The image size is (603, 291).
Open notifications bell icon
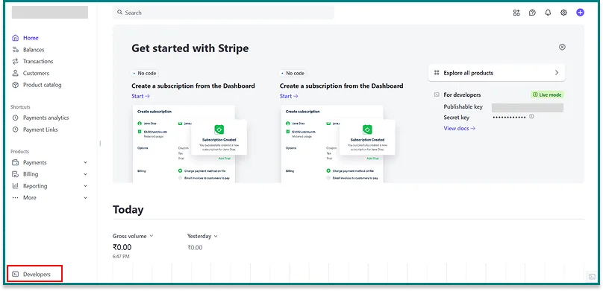point(548,13)
